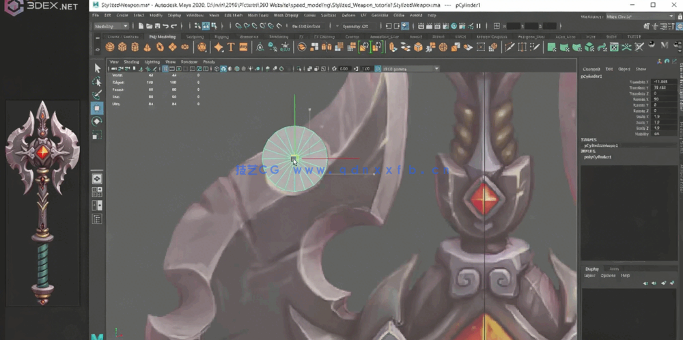Toggle select by hierarchy mode
Image resolution: width=683 pixels, height=340 pixels.
tap(197, 26)
